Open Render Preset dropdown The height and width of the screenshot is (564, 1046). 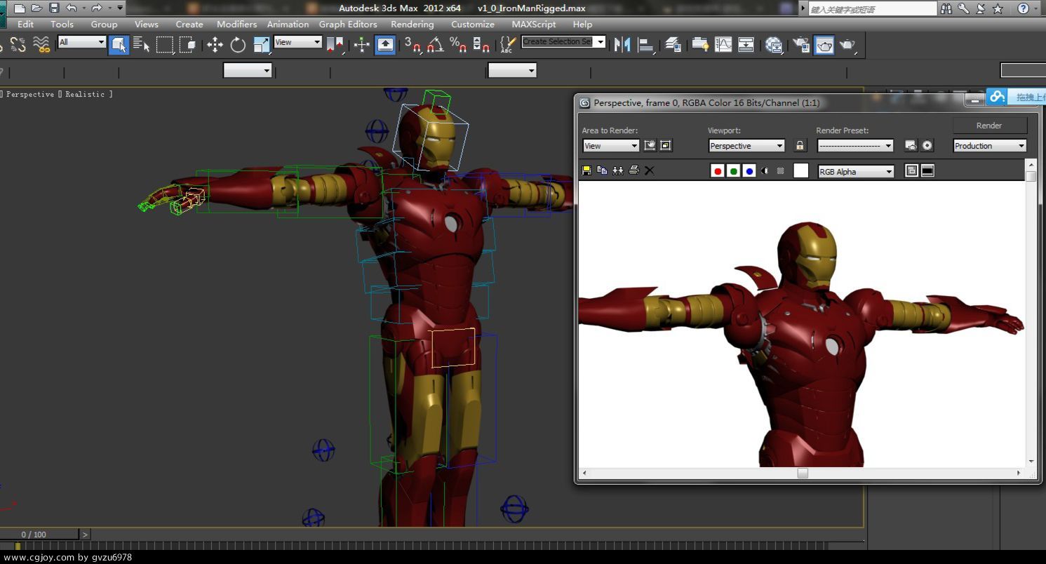coord(855,146)
